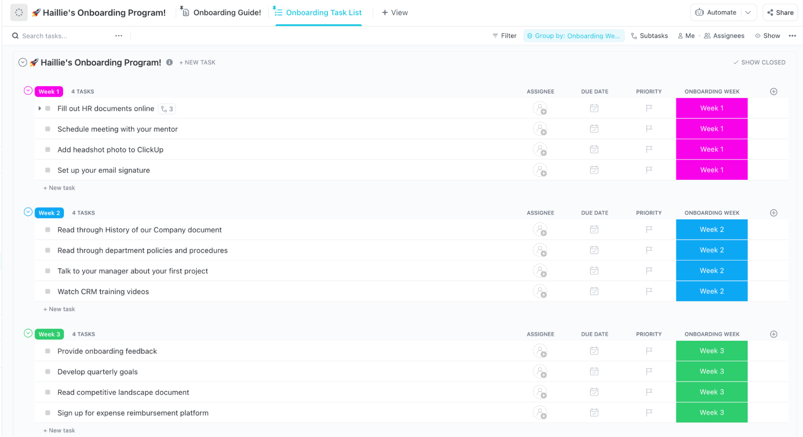Click assignee icon for Schedule meeting with your mentor

(540, 129)
